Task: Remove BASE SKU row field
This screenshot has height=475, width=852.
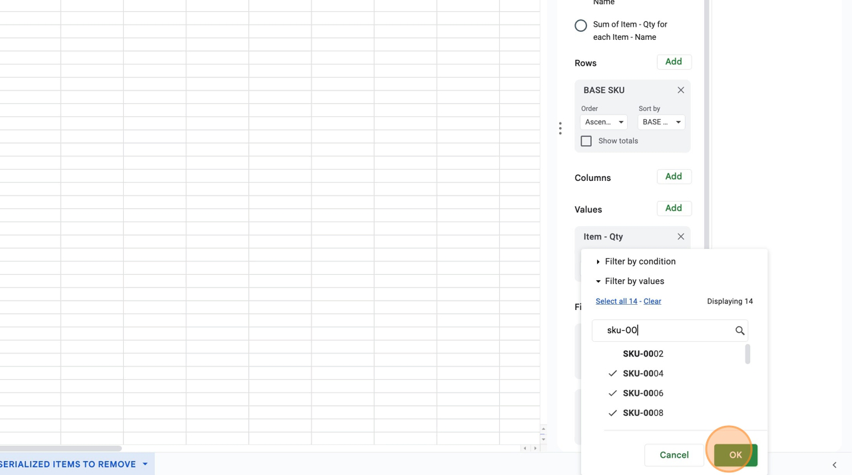Action: pos(680,90)
